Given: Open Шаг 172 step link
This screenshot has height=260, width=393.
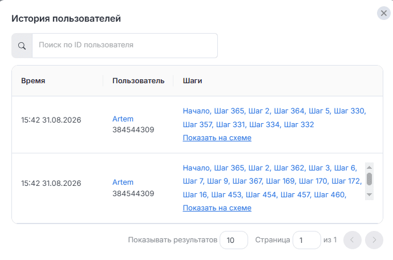Looking at the screenshot, I should pyautogui.click(x=346, y=181).
